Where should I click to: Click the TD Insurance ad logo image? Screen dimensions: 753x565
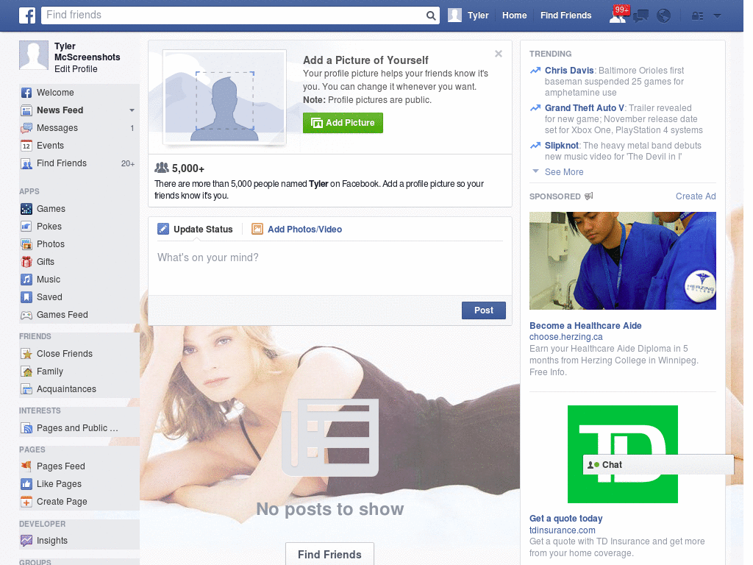622,455
